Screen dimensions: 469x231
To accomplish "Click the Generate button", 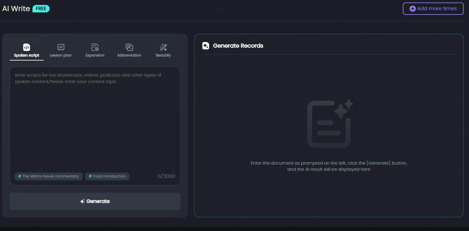I will (95, 201).
